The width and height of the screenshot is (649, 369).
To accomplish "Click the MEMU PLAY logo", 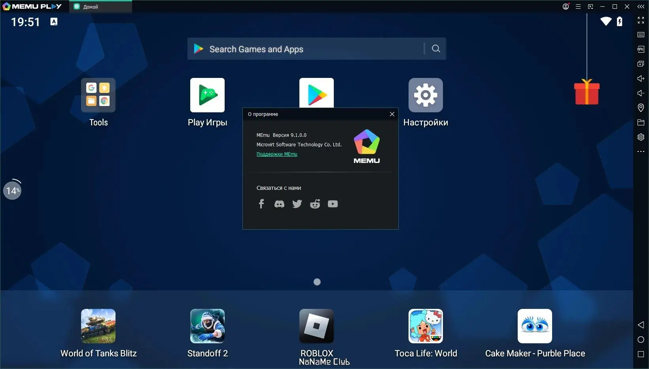I will tap(32, 6).
